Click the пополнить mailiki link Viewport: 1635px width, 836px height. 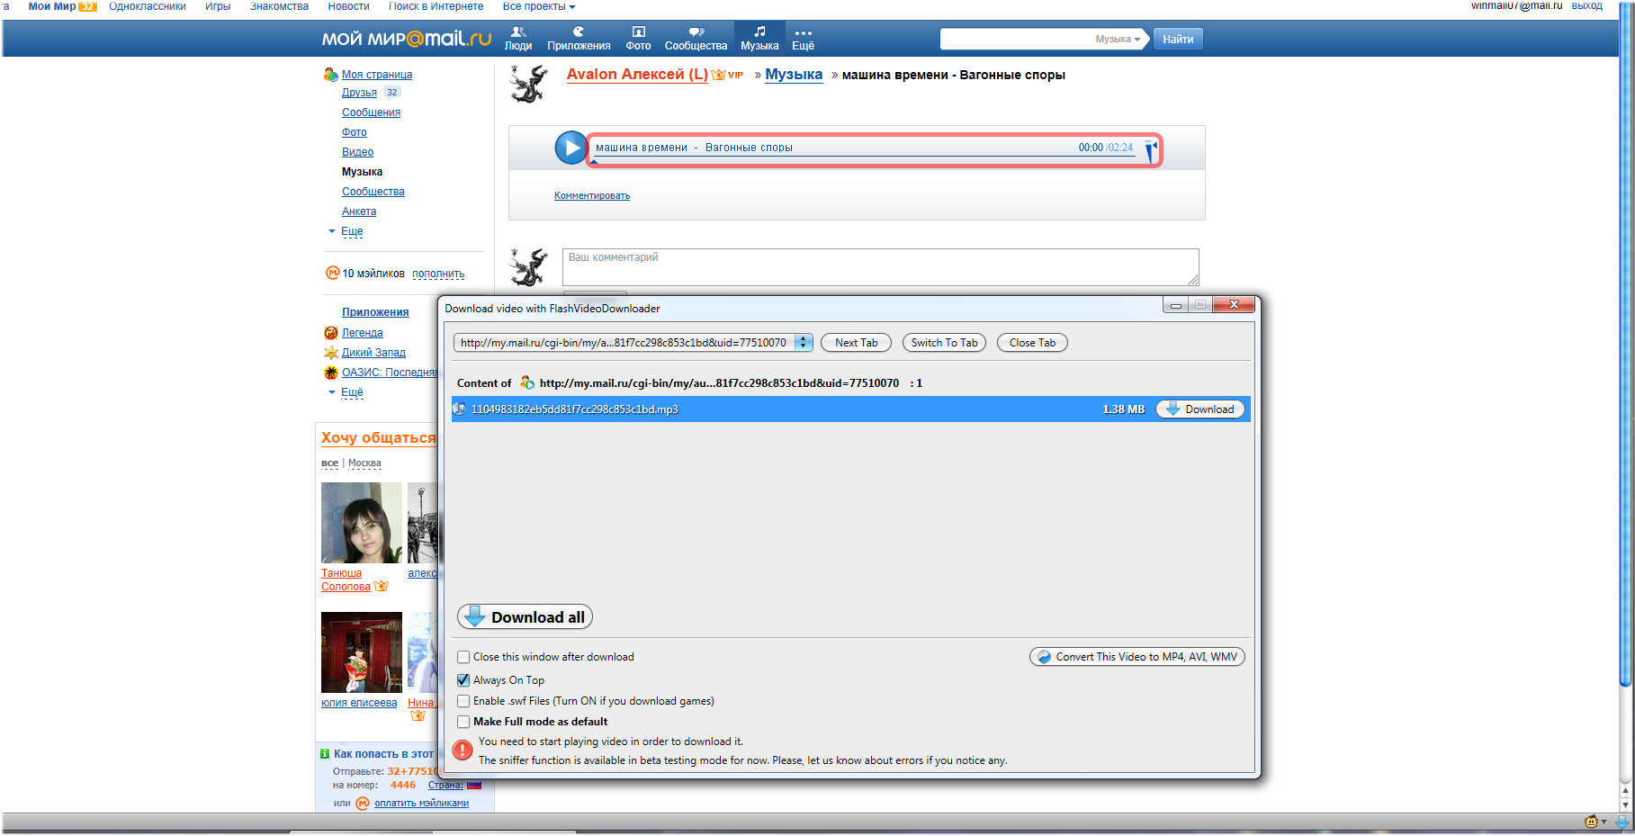coord(438,274)
